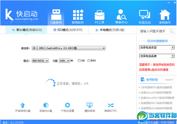Screen dimensions: 177x124
Task: Click the 使用教程 heading text
Action: [x=152, y=80]
